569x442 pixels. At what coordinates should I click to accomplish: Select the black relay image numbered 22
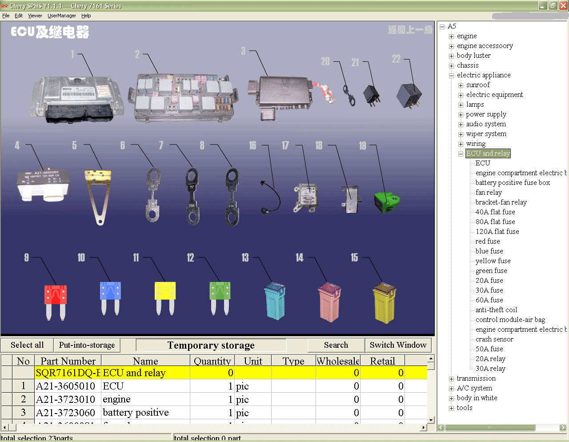(x=409, y=95)
